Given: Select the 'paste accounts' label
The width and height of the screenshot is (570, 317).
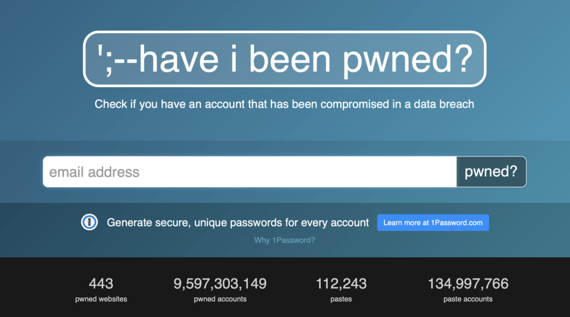Looking at the screenshot, I should coord(468,299).
